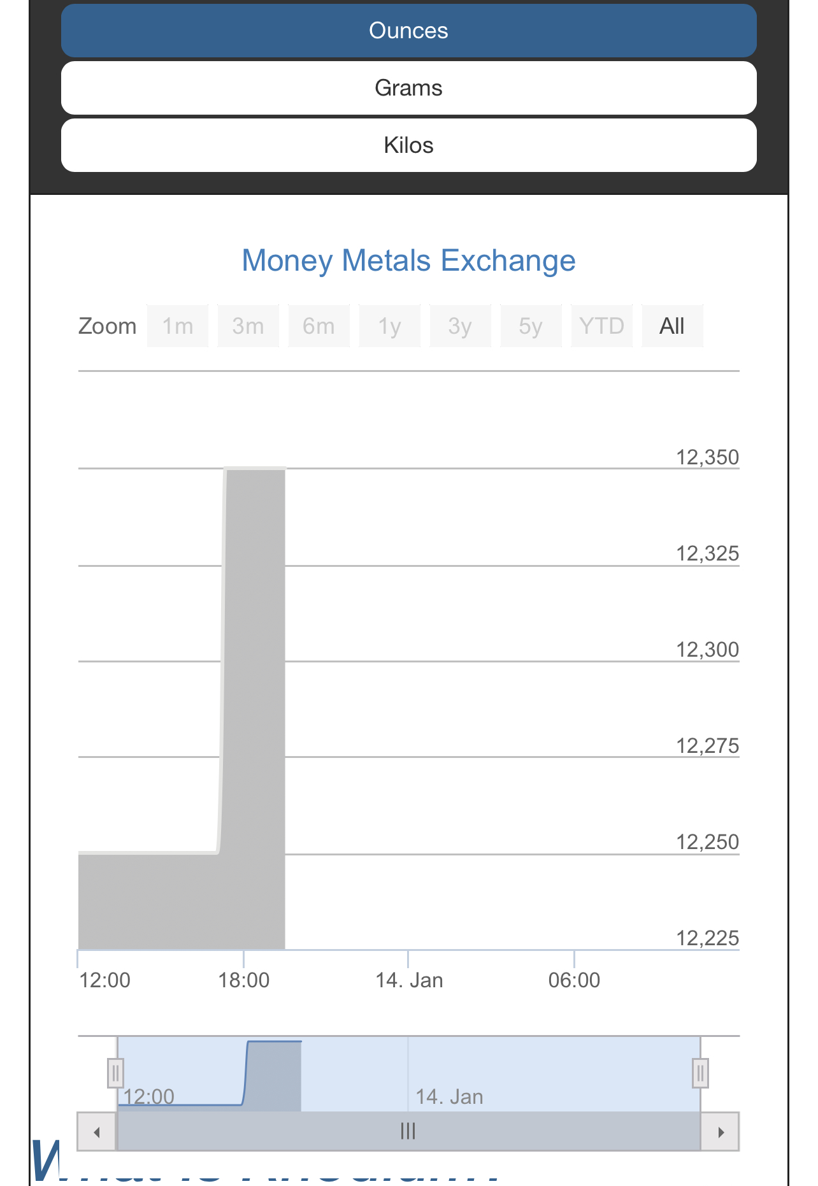The image size is (818, 1186).
Task: Grab the right navigator range handle
Action: [700, 1074]
